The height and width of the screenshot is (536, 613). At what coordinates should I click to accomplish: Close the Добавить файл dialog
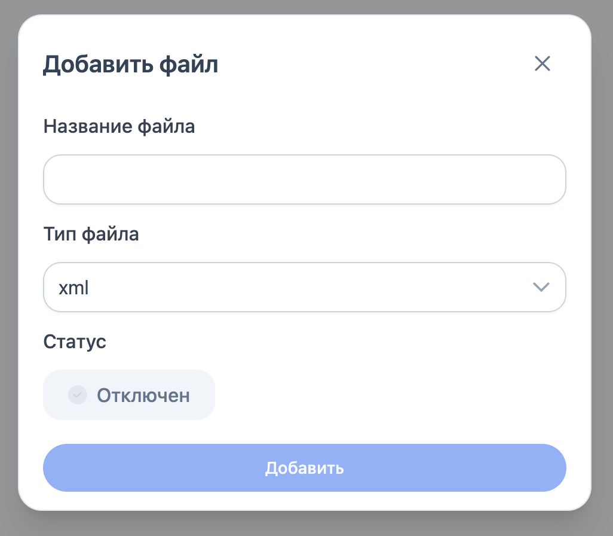pos(542,63)
